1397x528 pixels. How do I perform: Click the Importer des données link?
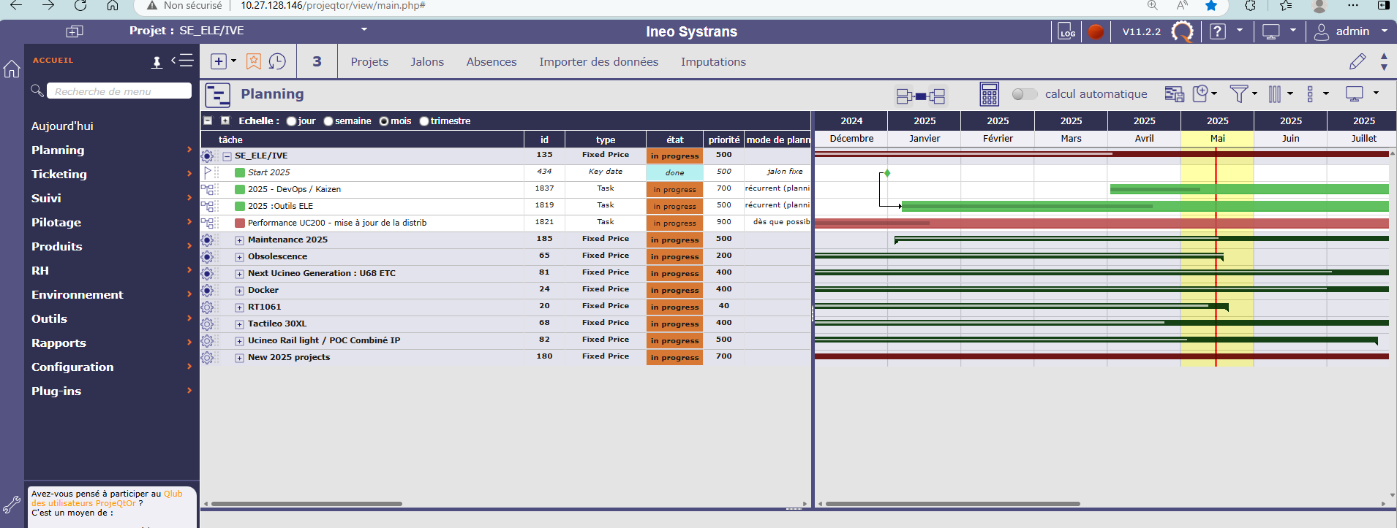598,62
